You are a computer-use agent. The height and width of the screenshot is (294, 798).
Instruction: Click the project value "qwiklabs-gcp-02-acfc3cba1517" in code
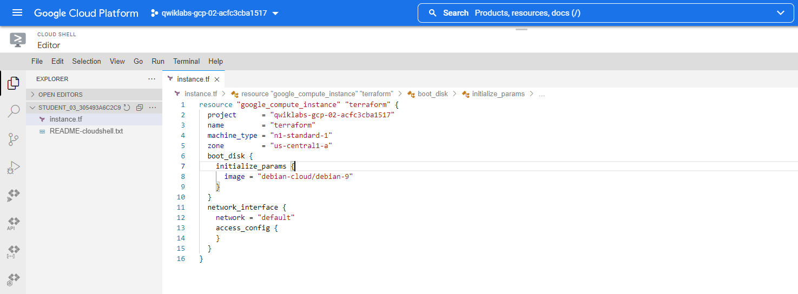point(332,115)
